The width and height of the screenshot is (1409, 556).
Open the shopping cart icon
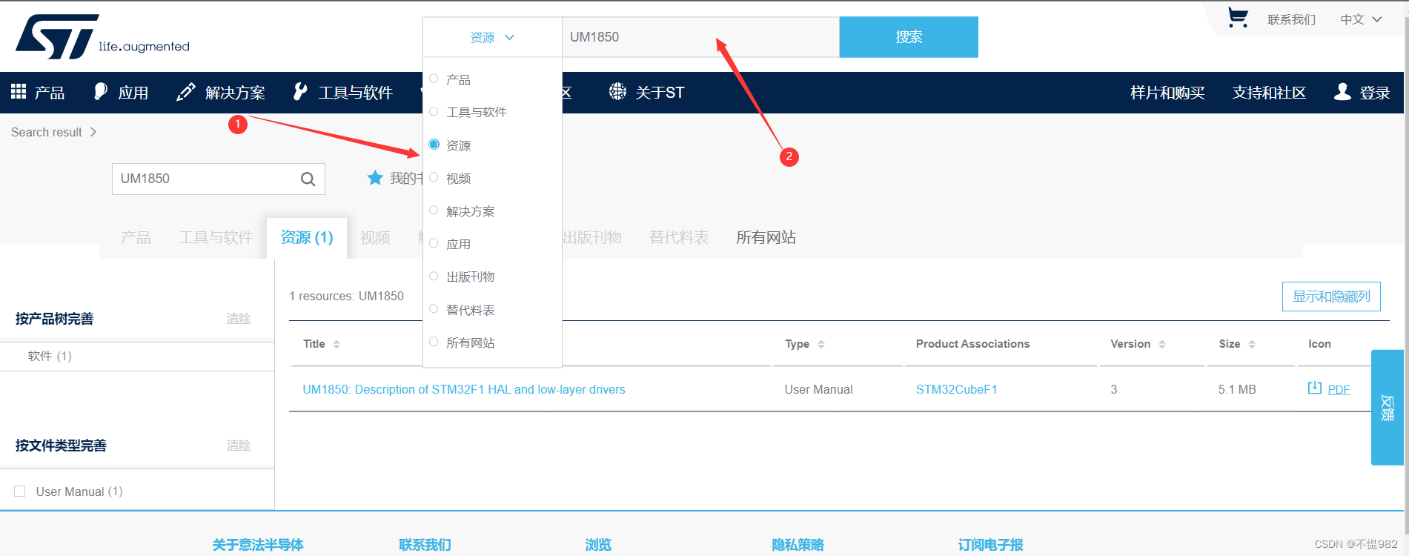pyautogui.click(x=1238, y=18)
